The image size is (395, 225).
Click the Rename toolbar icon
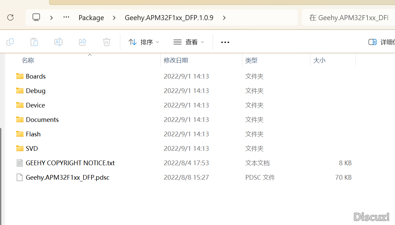tap(58, 42)
